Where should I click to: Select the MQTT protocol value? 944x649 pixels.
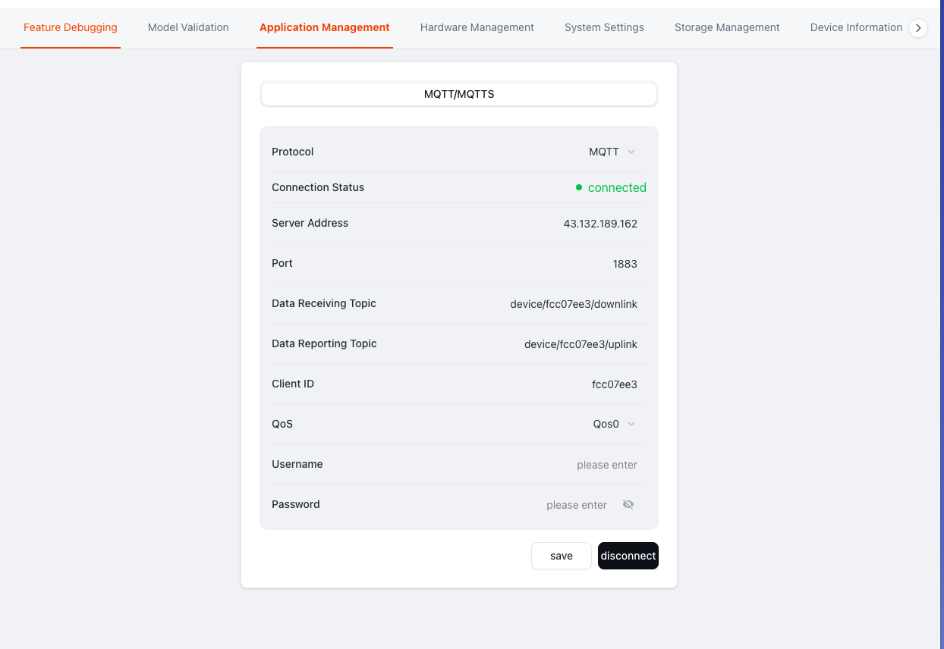pos(604,152)
